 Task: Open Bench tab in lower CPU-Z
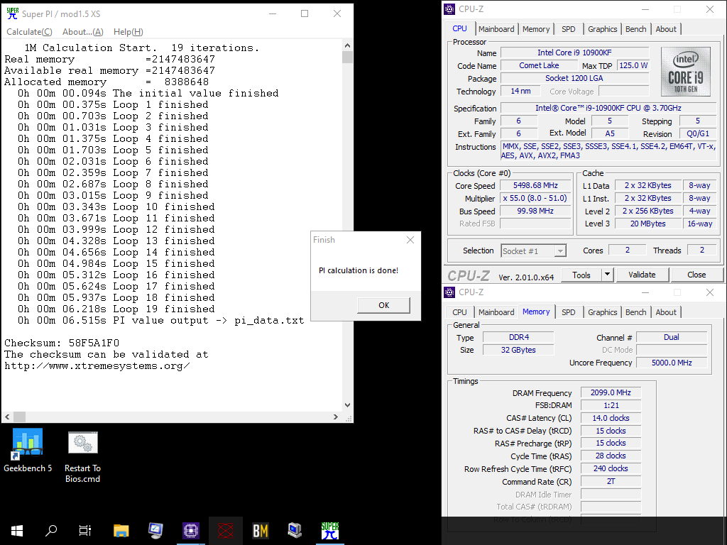(x=635, y=312)
